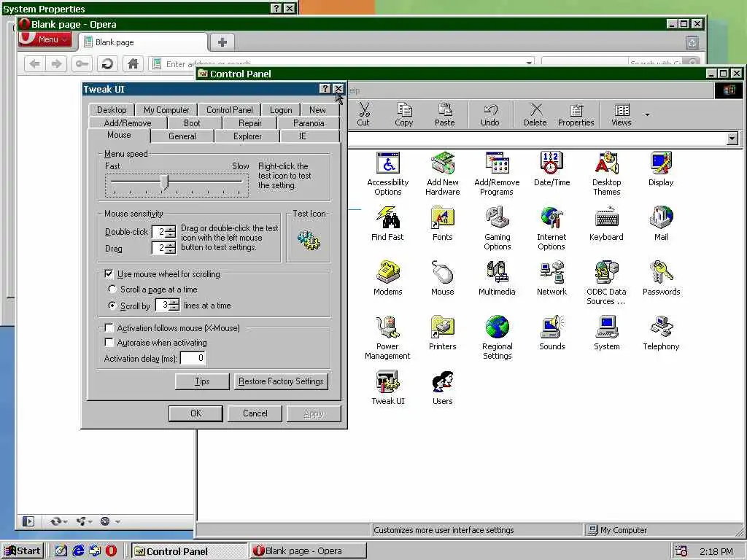747x560 pixels.
Task: Click the Mouse icon in Control Panel
Action: (443, 279)
